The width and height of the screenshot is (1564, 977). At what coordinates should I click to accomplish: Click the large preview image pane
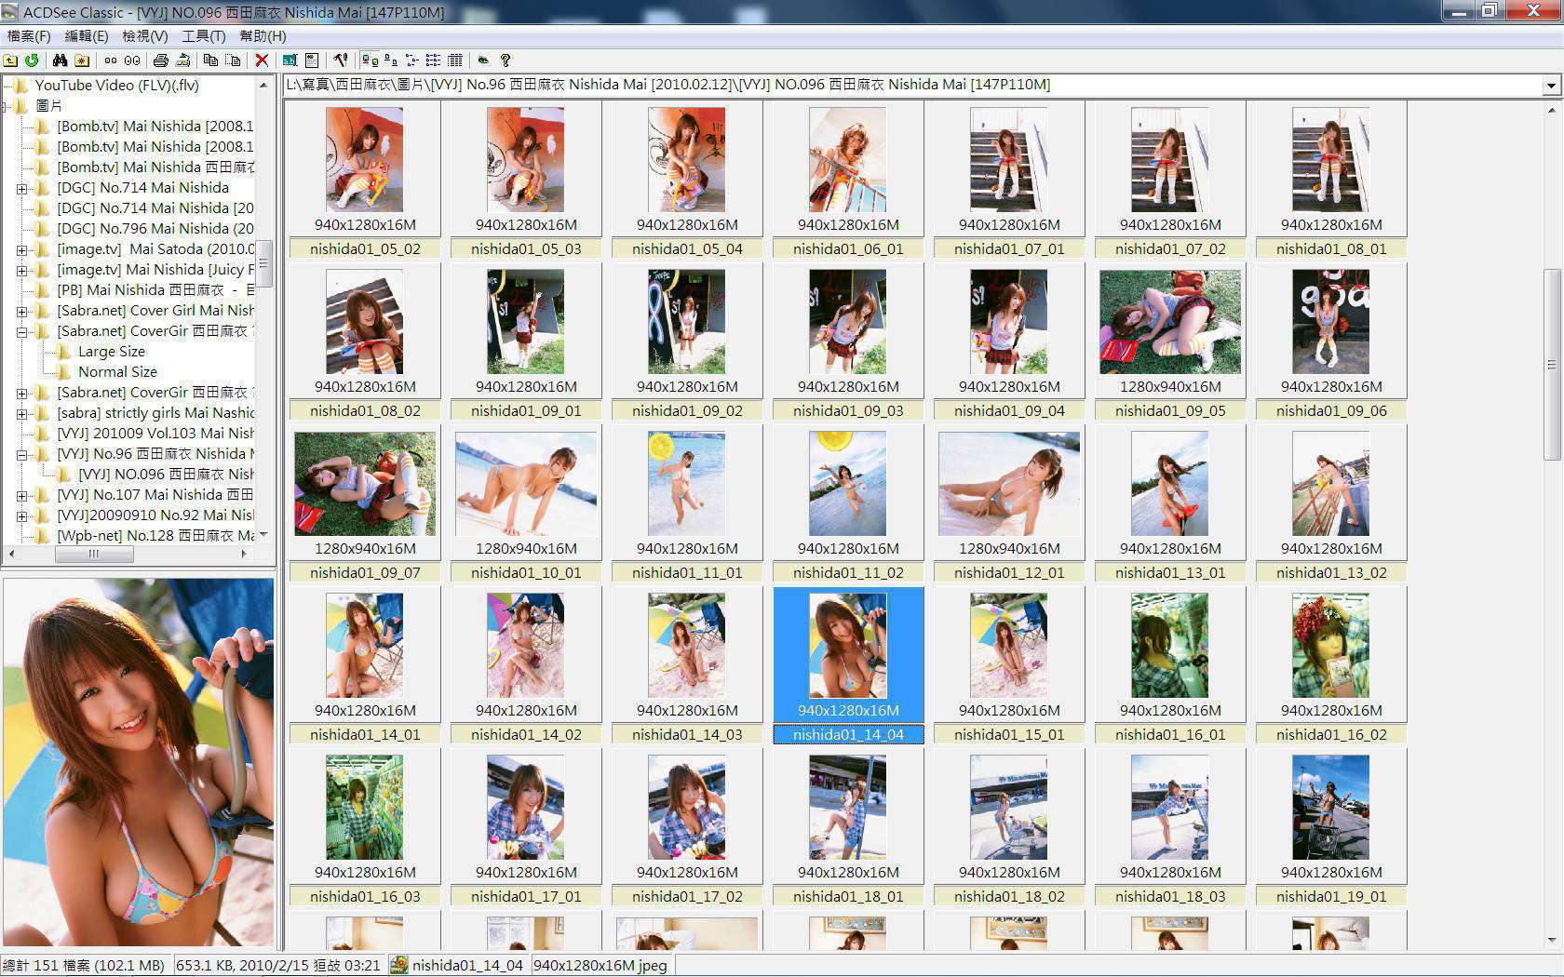point(139,763)
